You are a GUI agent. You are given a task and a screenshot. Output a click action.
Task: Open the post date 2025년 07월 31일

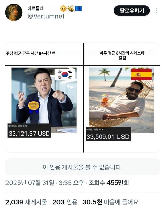(30, 183)
